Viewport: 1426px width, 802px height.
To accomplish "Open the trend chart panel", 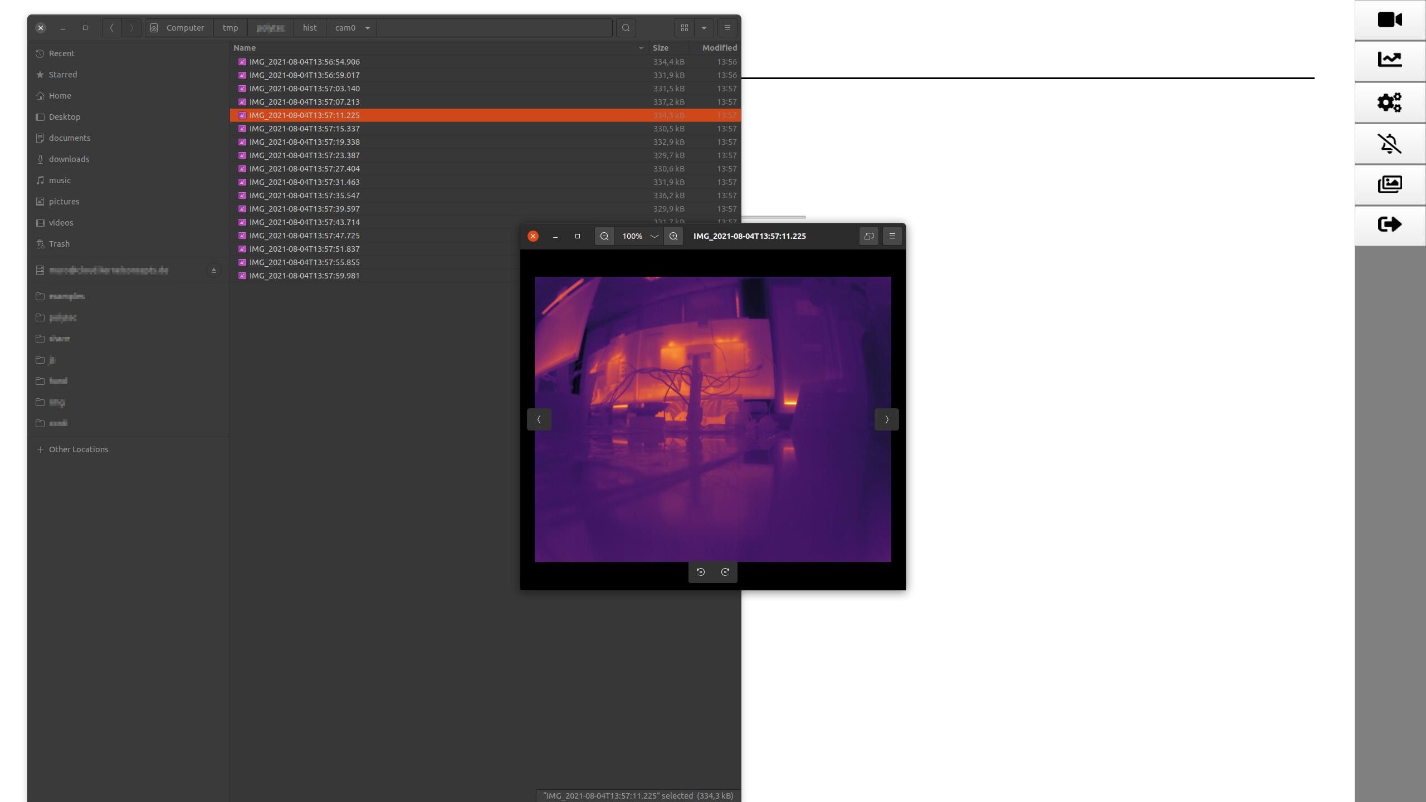I will (1390, 60).
